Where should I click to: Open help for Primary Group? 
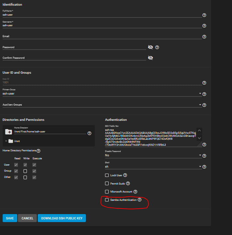pyautogui.click(x=204, y=94)
